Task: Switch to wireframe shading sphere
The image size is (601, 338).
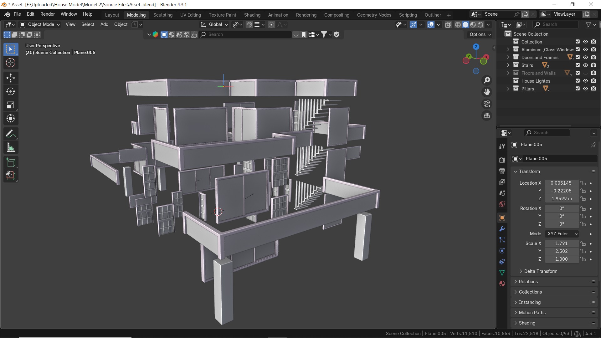Action: [x=458, y=25]
